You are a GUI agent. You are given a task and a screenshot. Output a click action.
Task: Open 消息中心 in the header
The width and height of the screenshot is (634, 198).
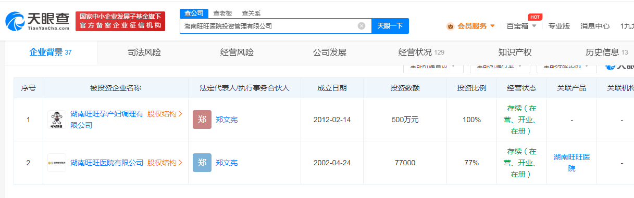point(595,26)
